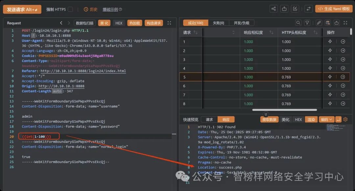355x191 pixels.
Task: Click the sort arrows on the unnamed second column
Action: (233, 33)
